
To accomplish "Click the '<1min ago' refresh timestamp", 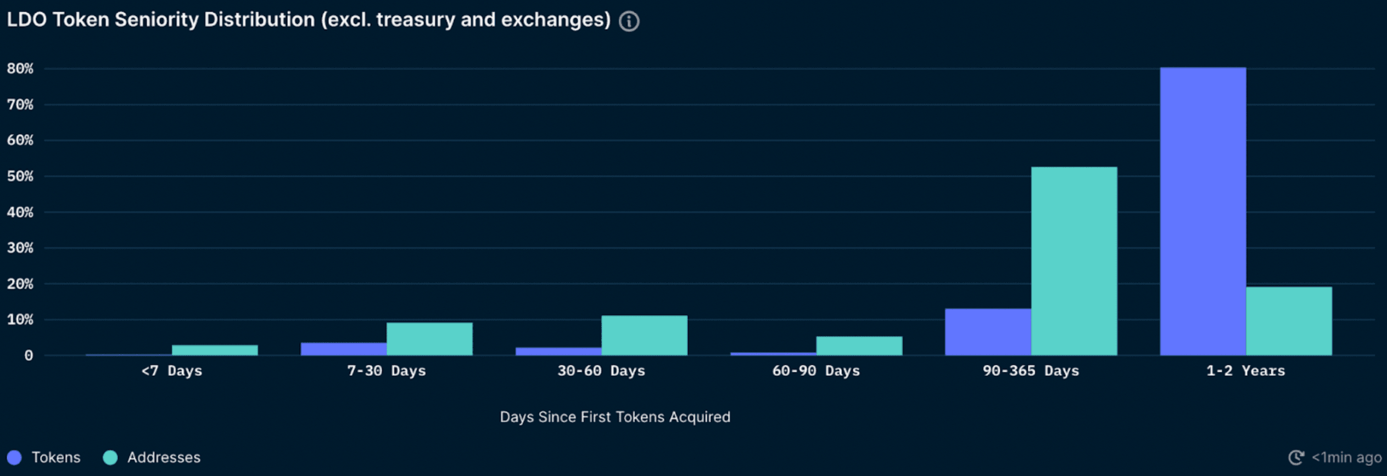I will point(1346,457).
